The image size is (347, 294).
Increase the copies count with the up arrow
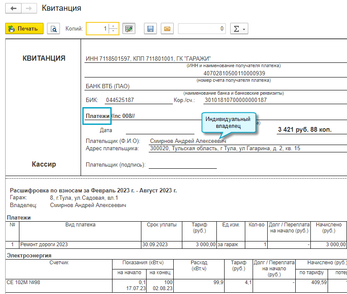113,26
